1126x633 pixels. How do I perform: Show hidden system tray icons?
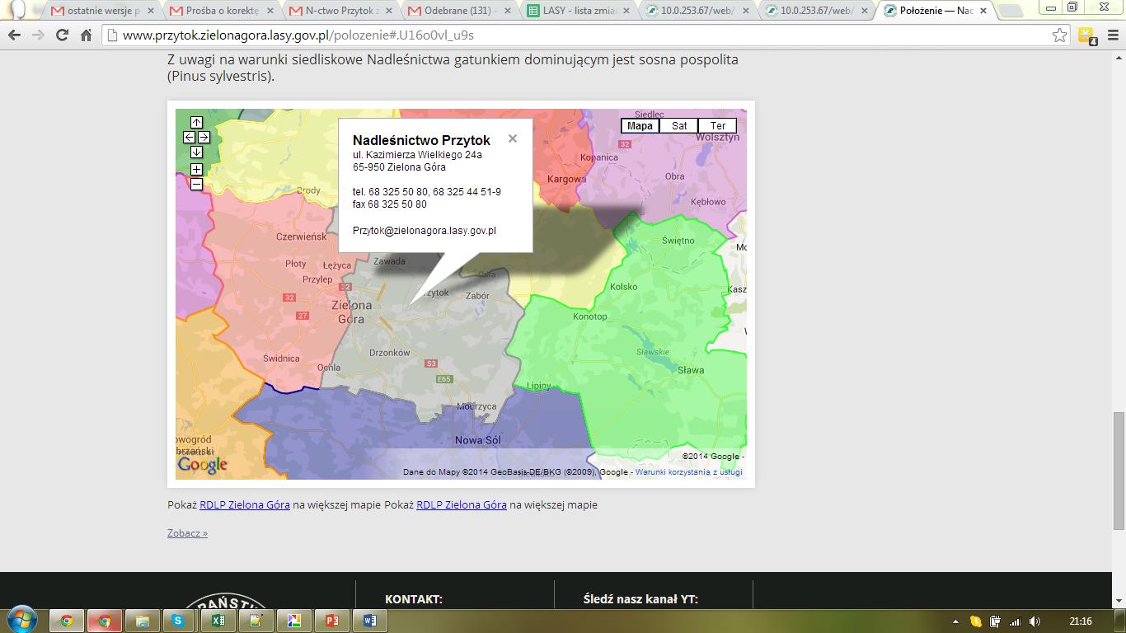coord(955,621)
